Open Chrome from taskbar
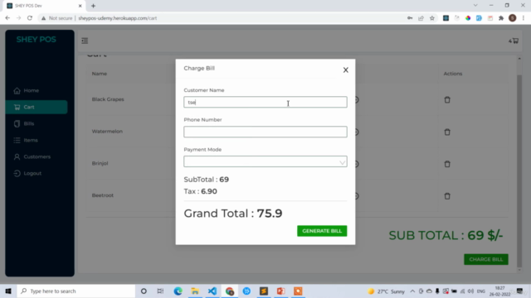This screenshot has height=298, width=531. pos(230,291)
